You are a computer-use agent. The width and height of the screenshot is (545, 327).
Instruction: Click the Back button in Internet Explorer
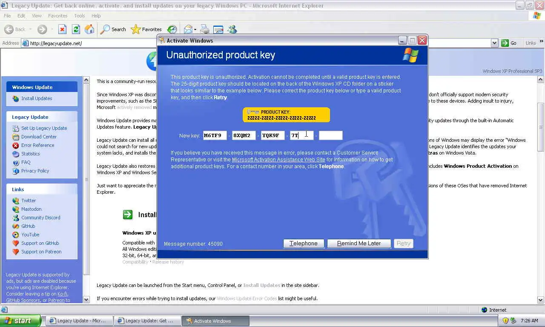click(14, 29)
